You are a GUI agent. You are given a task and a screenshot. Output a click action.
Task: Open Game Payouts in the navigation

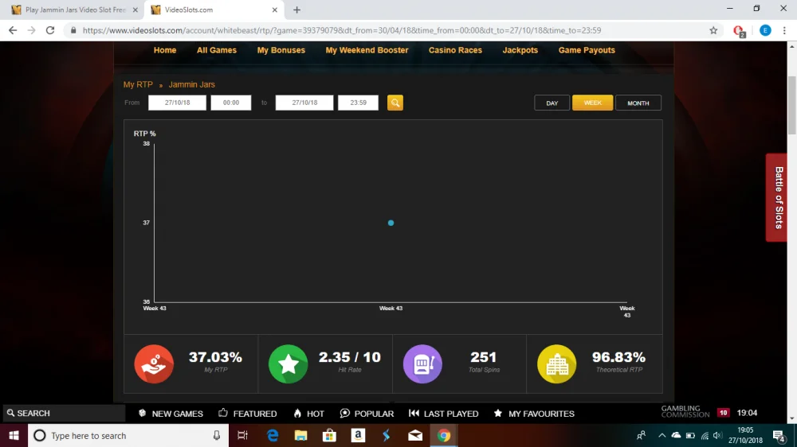tap(587, 50)
